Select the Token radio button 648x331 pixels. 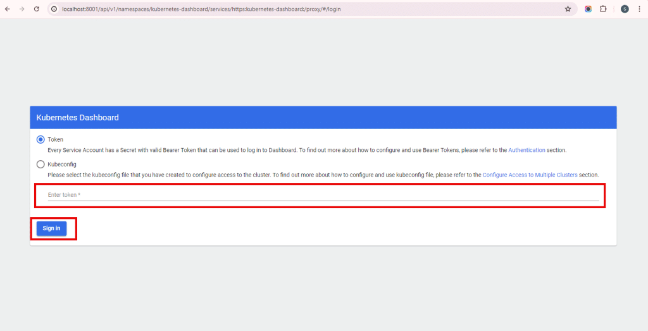pos(40,140)
